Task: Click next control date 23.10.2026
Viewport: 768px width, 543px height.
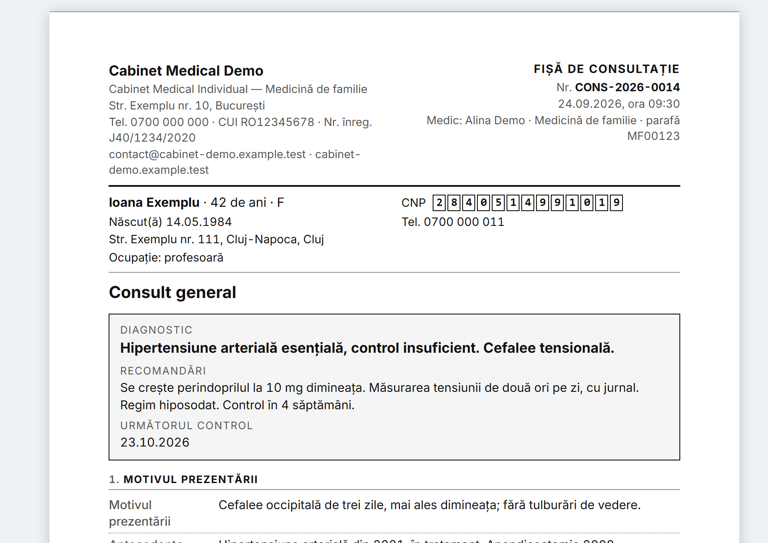Action: point(155,442)
